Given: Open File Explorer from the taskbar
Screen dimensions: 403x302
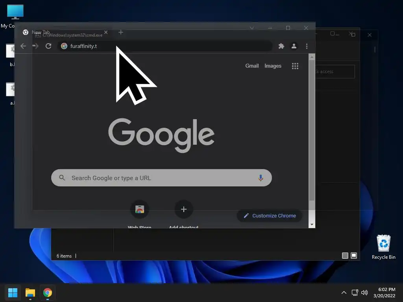Looking at the screenshot, I should point(30,293).
